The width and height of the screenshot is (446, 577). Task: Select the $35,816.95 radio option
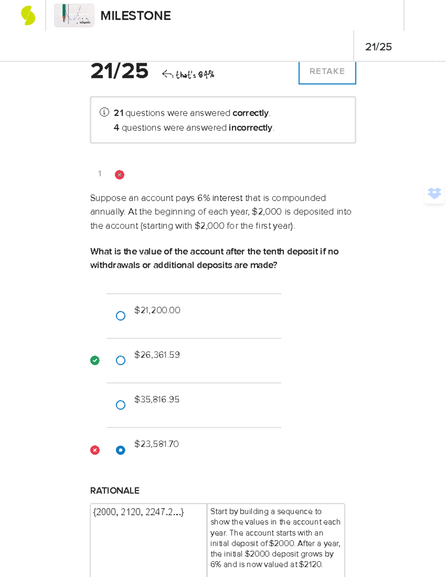pyautogui.click(x=120, y=405)
